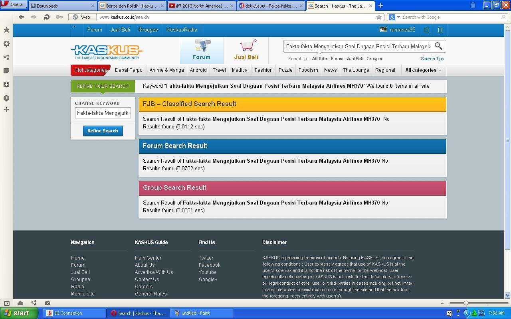Image resolution: width=511 pixels, height=319 pixels.
Task: Add a panel with the sidebar plus
Action: click(x=6, y=109)
